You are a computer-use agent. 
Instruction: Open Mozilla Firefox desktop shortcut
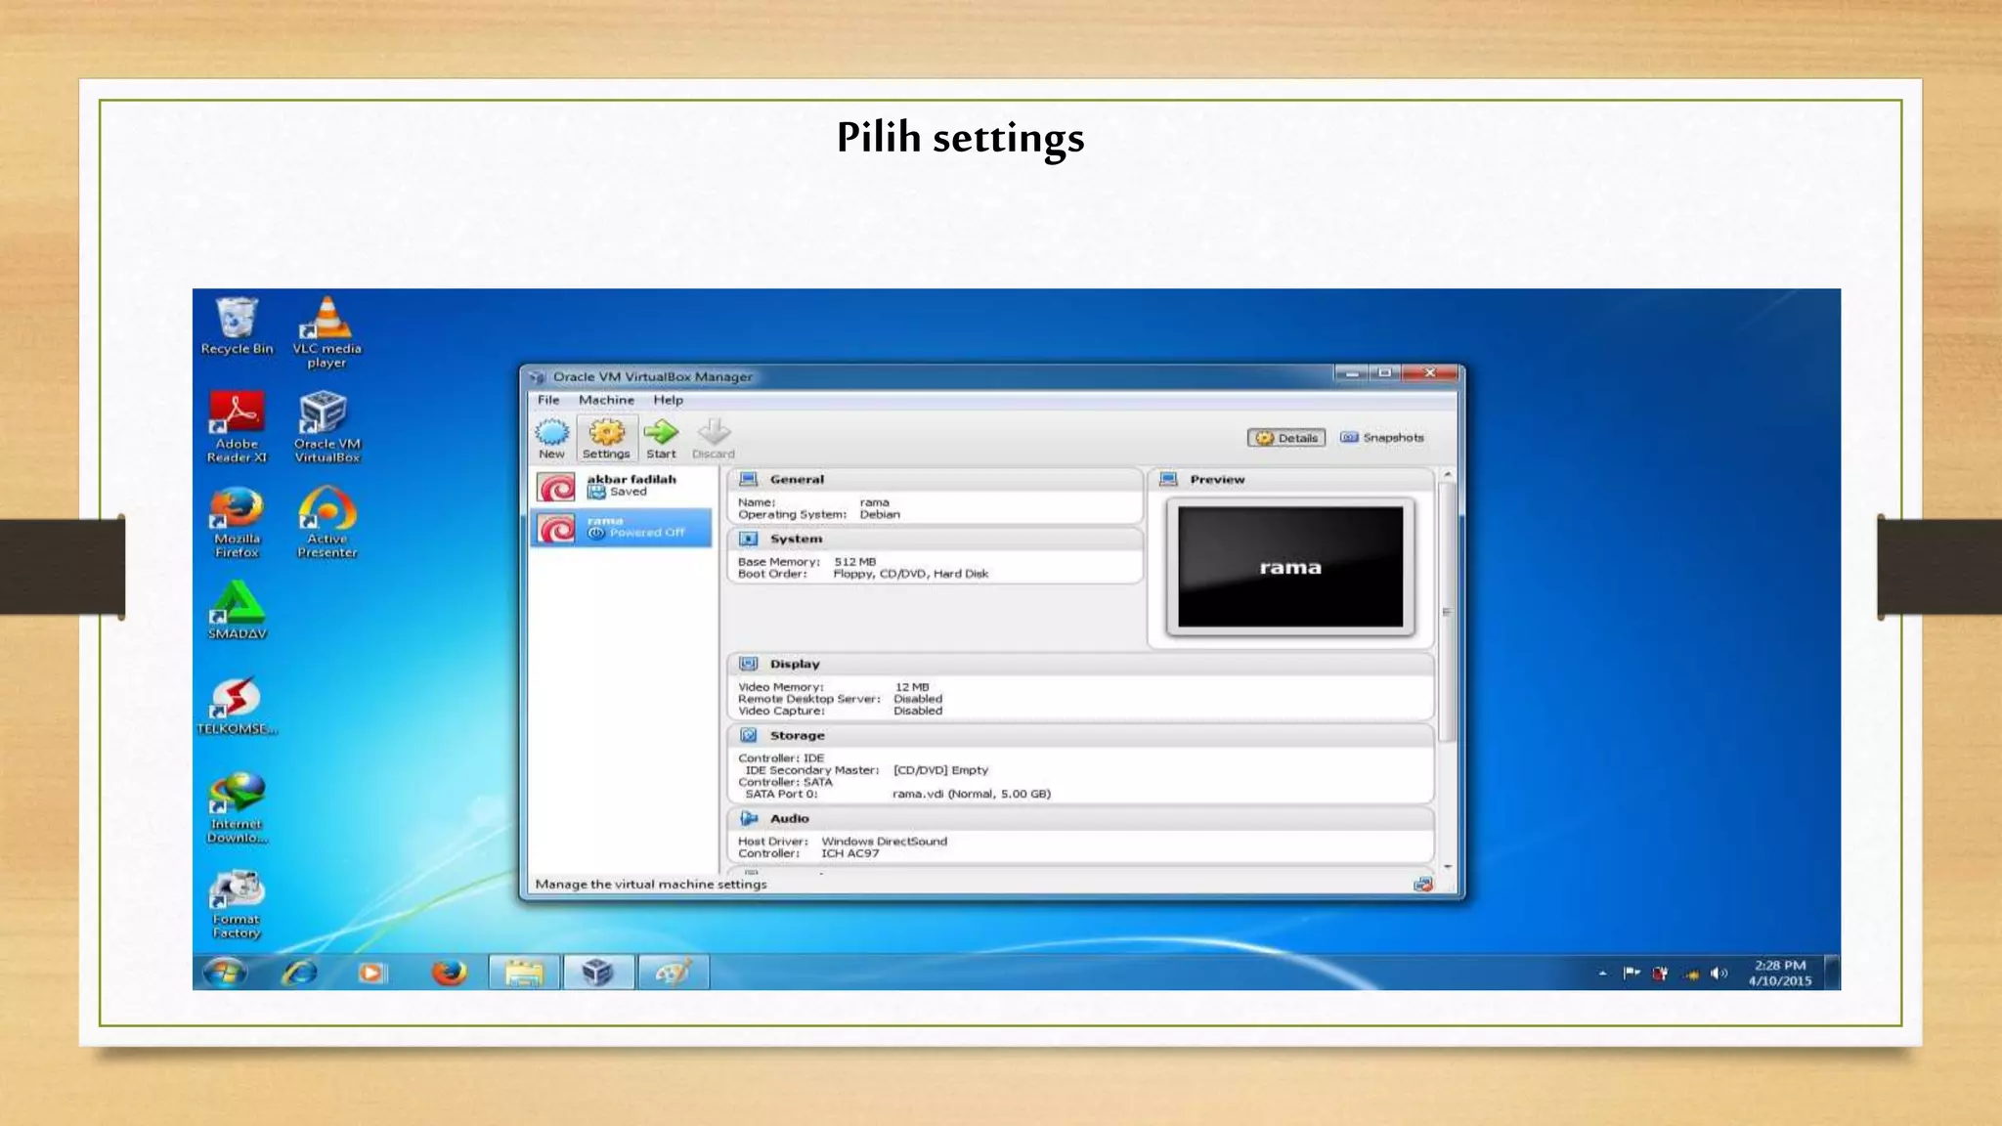(x=237, y=522)
